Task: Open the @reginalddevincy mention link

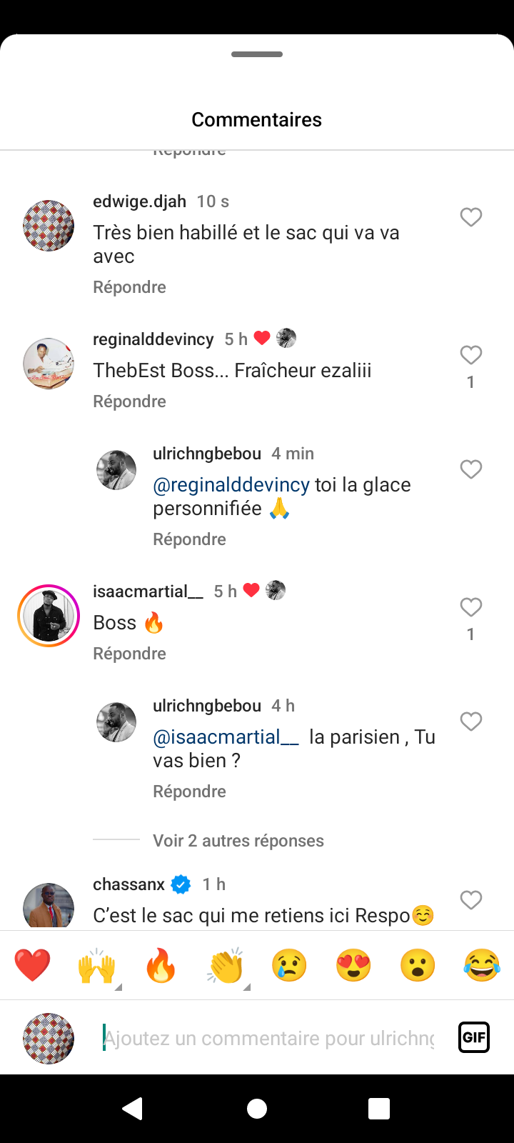Action: point(231,485)
